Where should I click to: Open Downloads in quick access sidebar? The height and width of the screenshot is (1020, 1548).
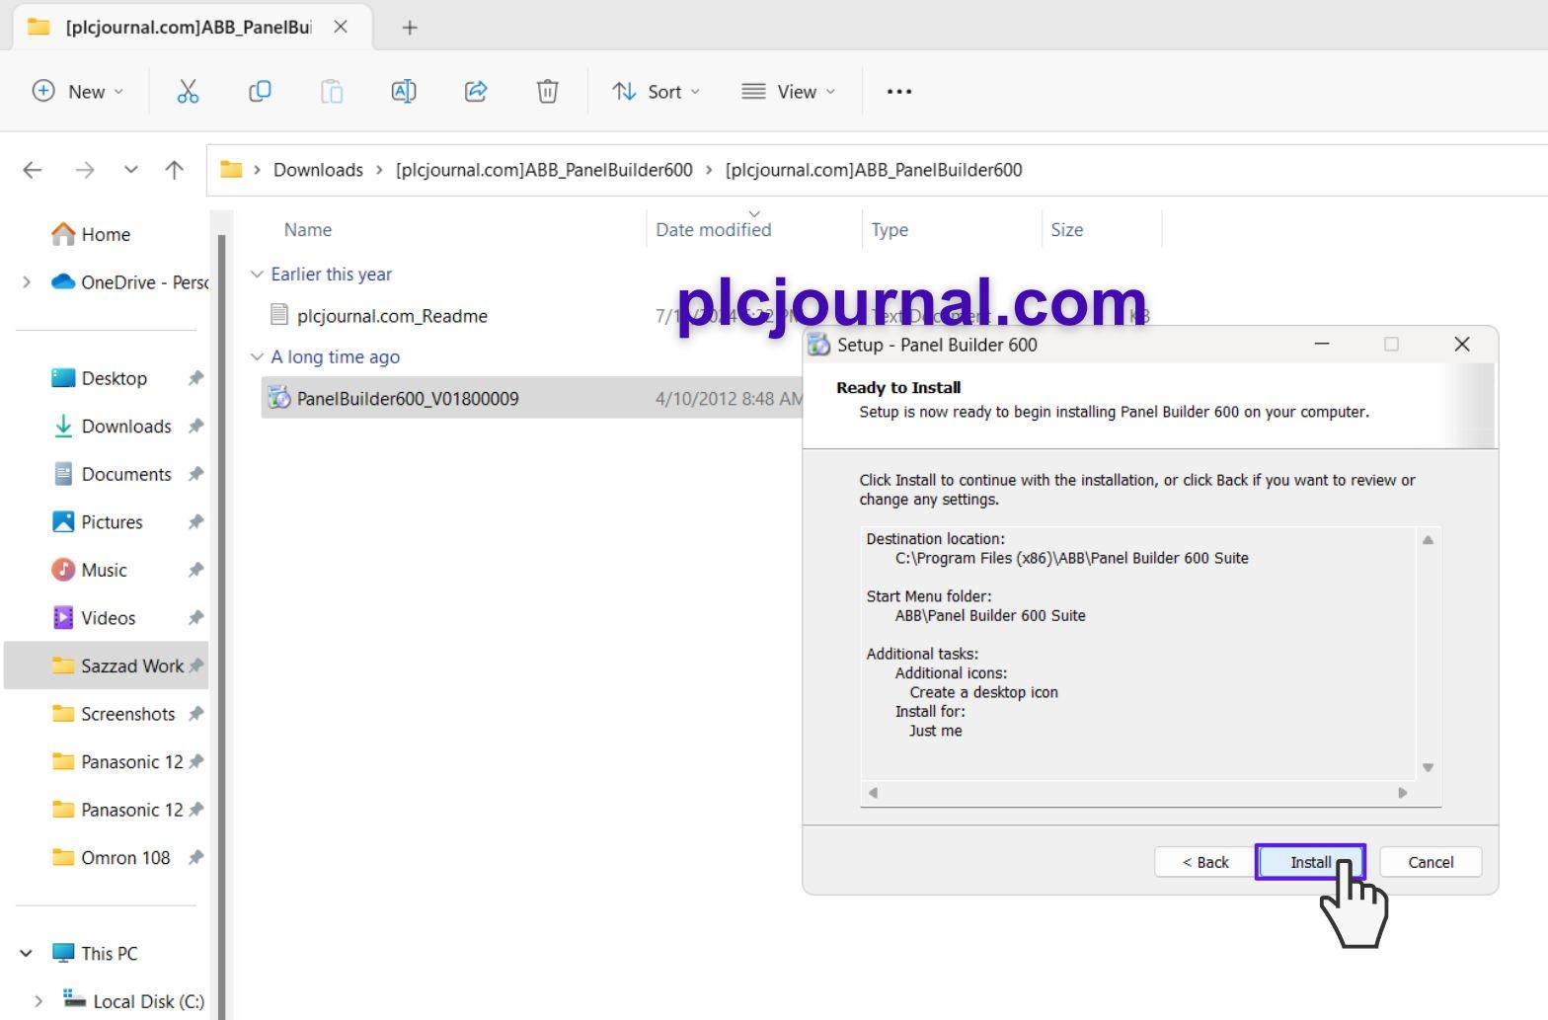pos(126,427)
